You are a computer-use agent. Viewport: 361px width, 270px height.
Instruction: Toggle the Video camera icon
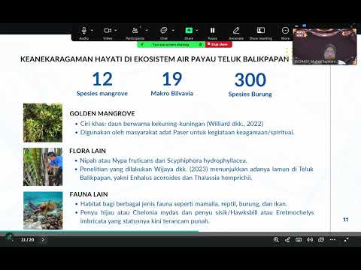tap(108, 31)
